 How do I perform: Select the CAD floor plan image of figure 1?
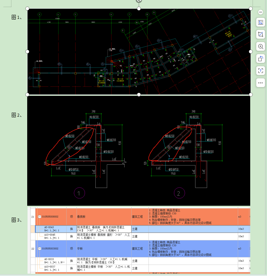pyautogui.click(x=139, y=51)
